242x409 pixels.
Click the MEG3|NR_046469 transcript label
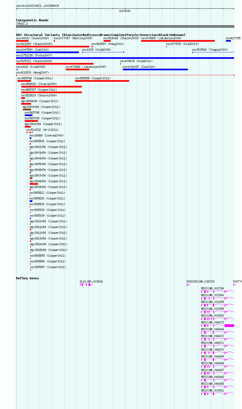coord(213,356)
